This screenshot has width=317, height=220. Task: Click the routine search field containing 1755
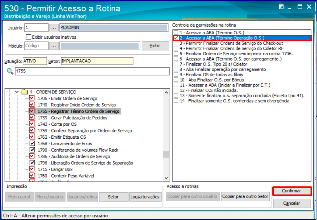pos(92,71)
